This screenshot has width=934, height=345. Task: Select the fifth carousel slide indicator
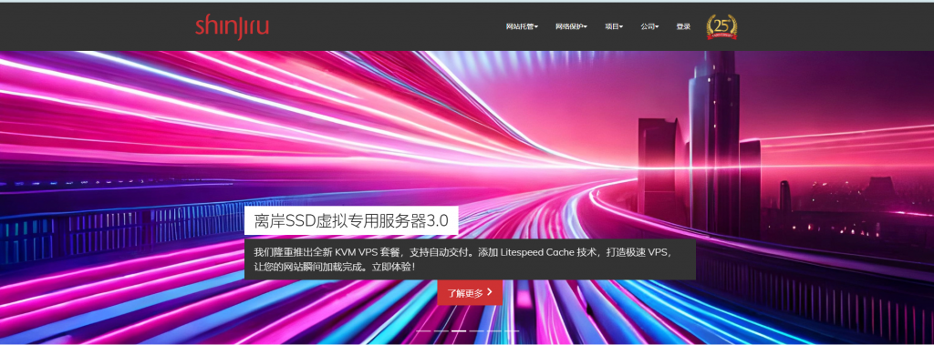tap(494, 330)
